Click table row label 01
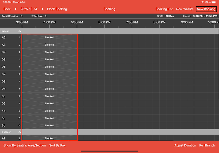 tap(3, 67)
